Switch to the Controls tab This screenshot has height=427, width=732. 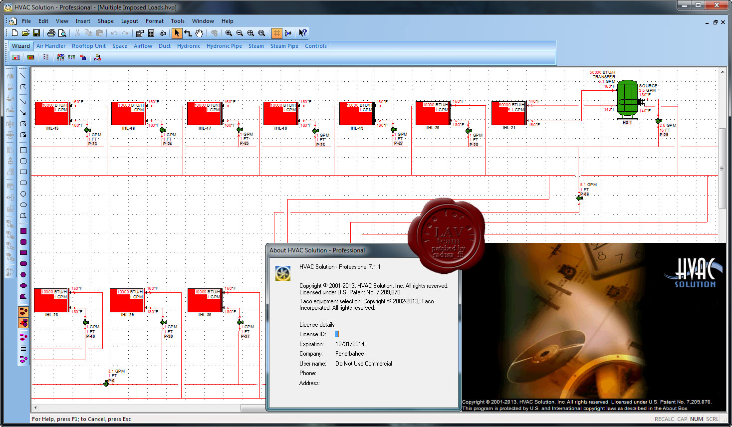point(316,46)
